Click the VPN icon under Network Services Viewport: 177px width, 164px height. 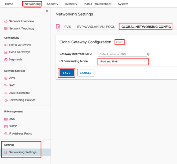(6, 78)
